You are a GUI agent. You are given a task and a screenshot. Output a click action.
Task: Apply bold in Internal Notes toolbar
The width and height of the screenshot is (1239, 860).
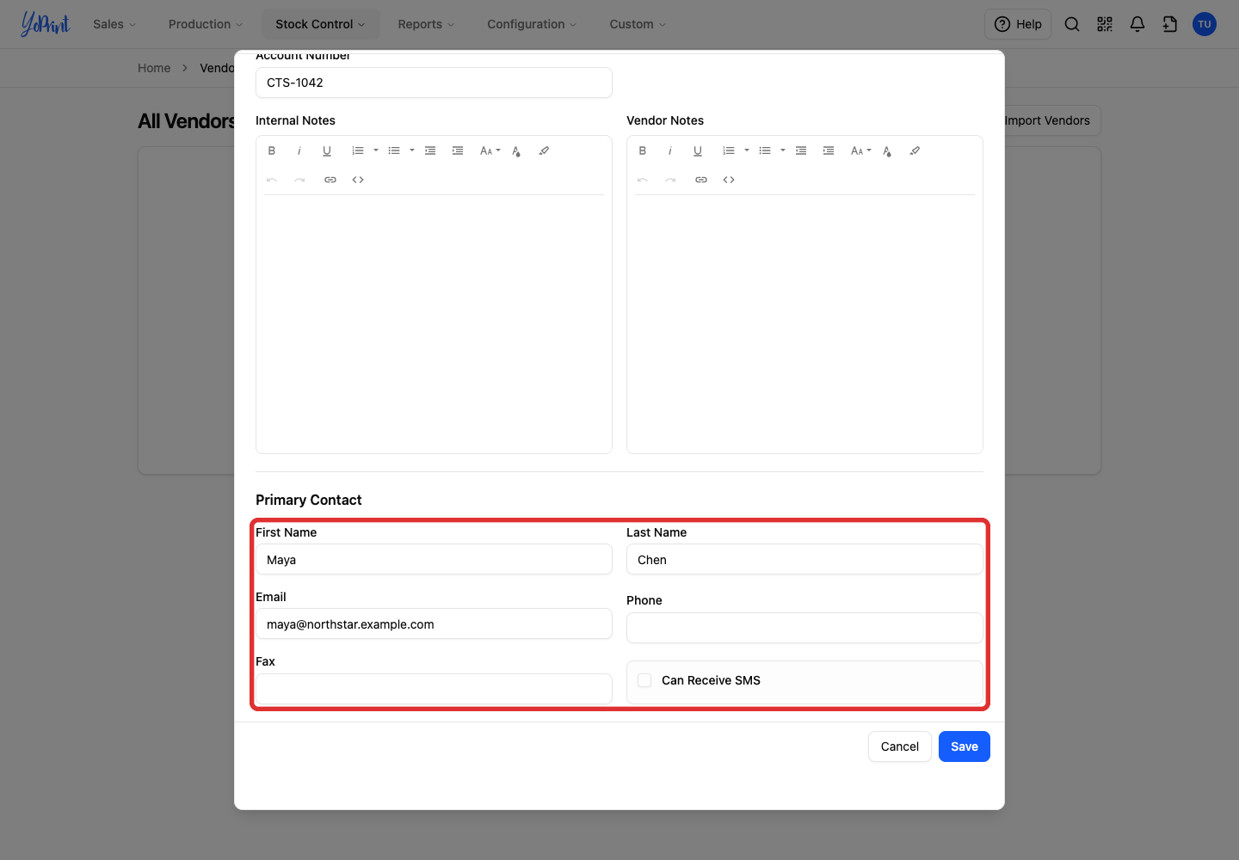[272, 150]
